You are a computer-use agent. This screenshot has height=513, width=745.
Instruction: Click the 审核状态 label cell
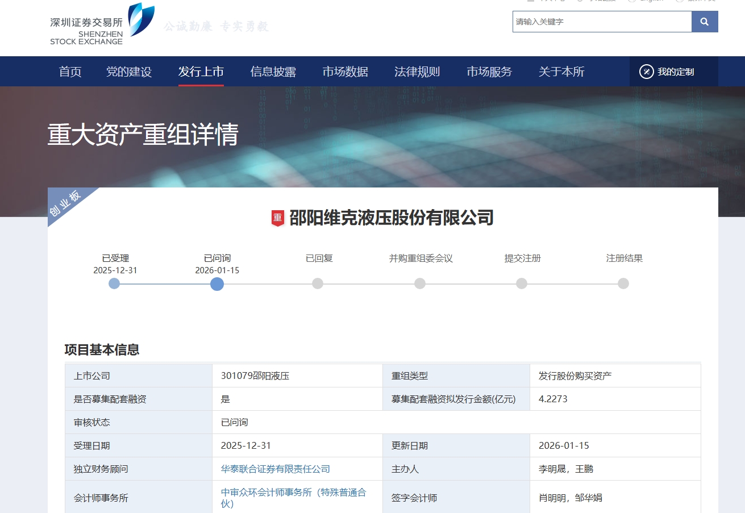[x=139, y=422]
